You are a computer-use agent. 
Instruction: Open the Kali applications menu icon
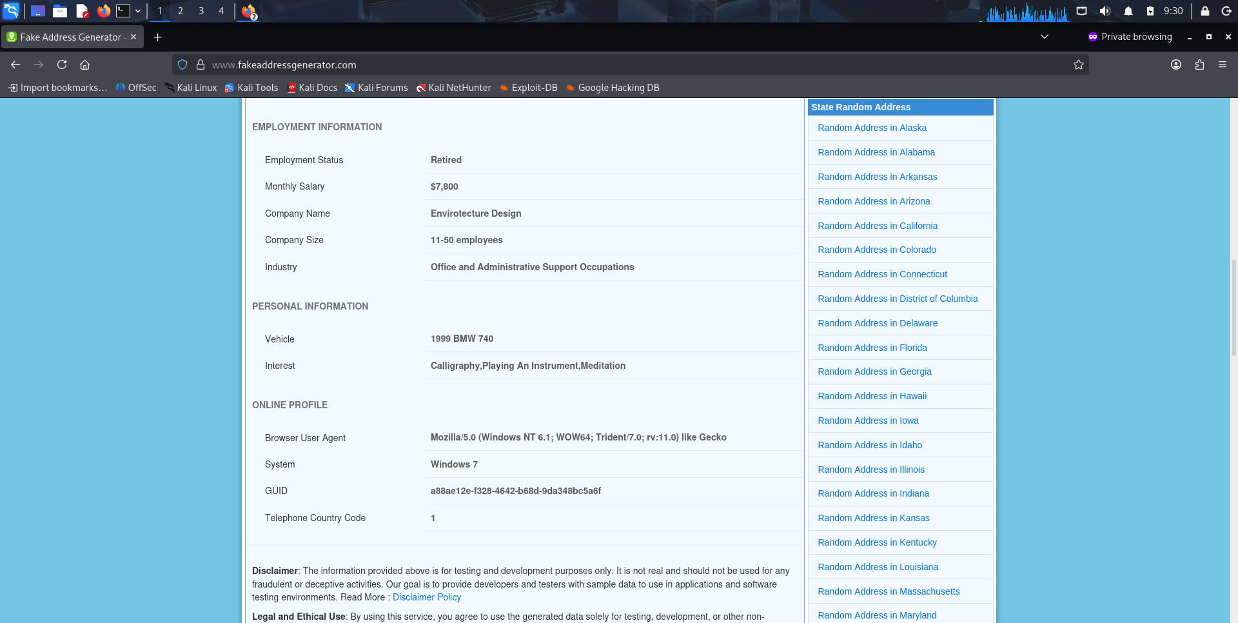[x=11, y=10]
